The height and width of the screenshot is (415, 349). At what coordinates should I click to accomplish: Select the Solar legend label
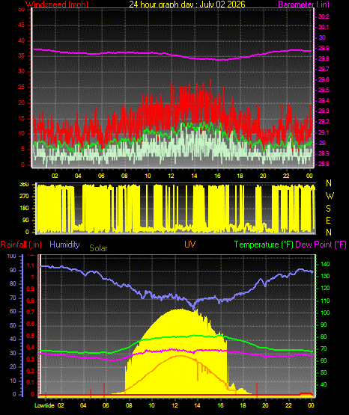tap(98, 248)
